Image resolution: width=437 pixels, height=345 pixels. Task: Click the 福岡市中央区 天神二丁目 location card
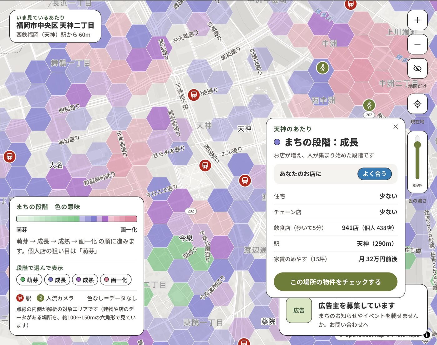tap(55, 26)
